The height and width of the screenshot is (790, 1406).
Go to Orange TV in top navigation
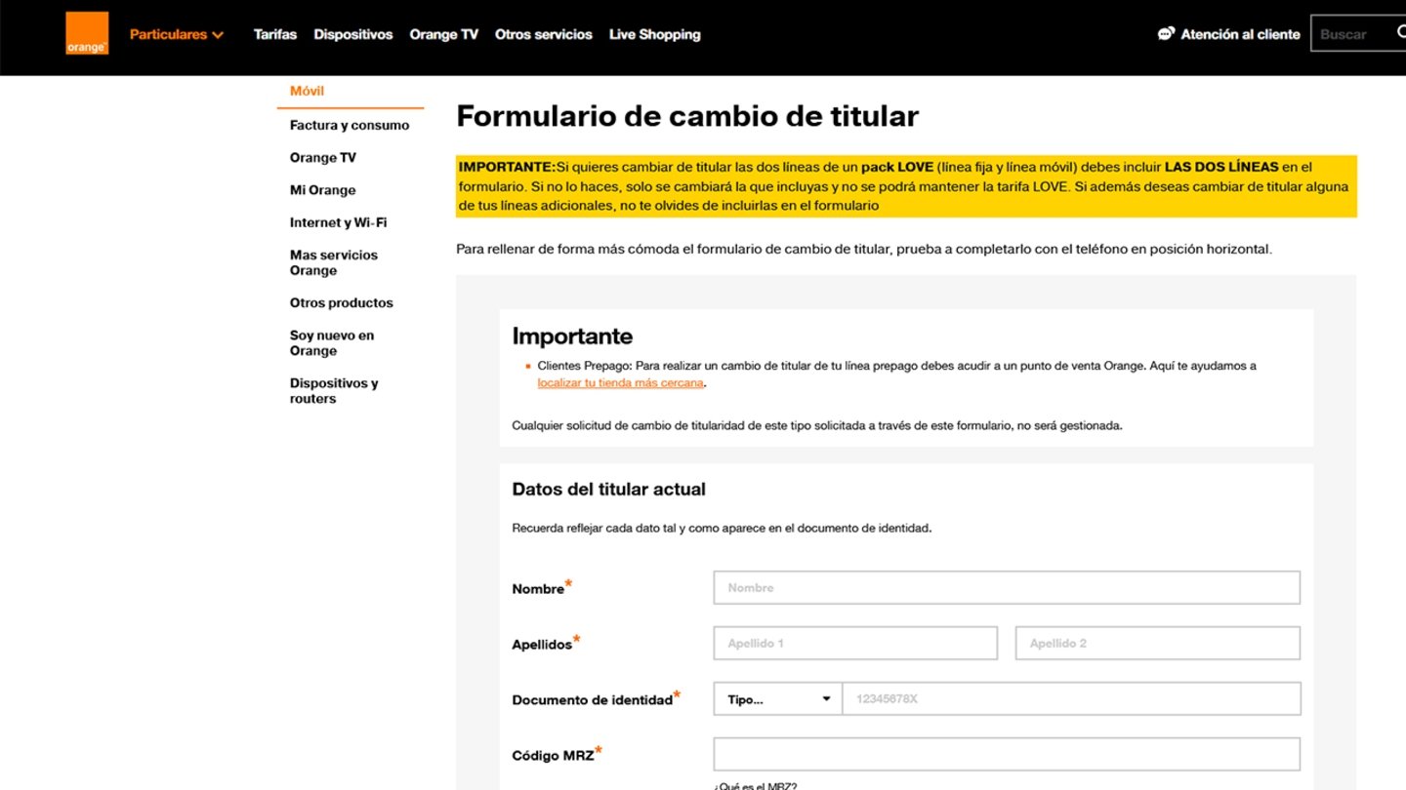[444, 34]
